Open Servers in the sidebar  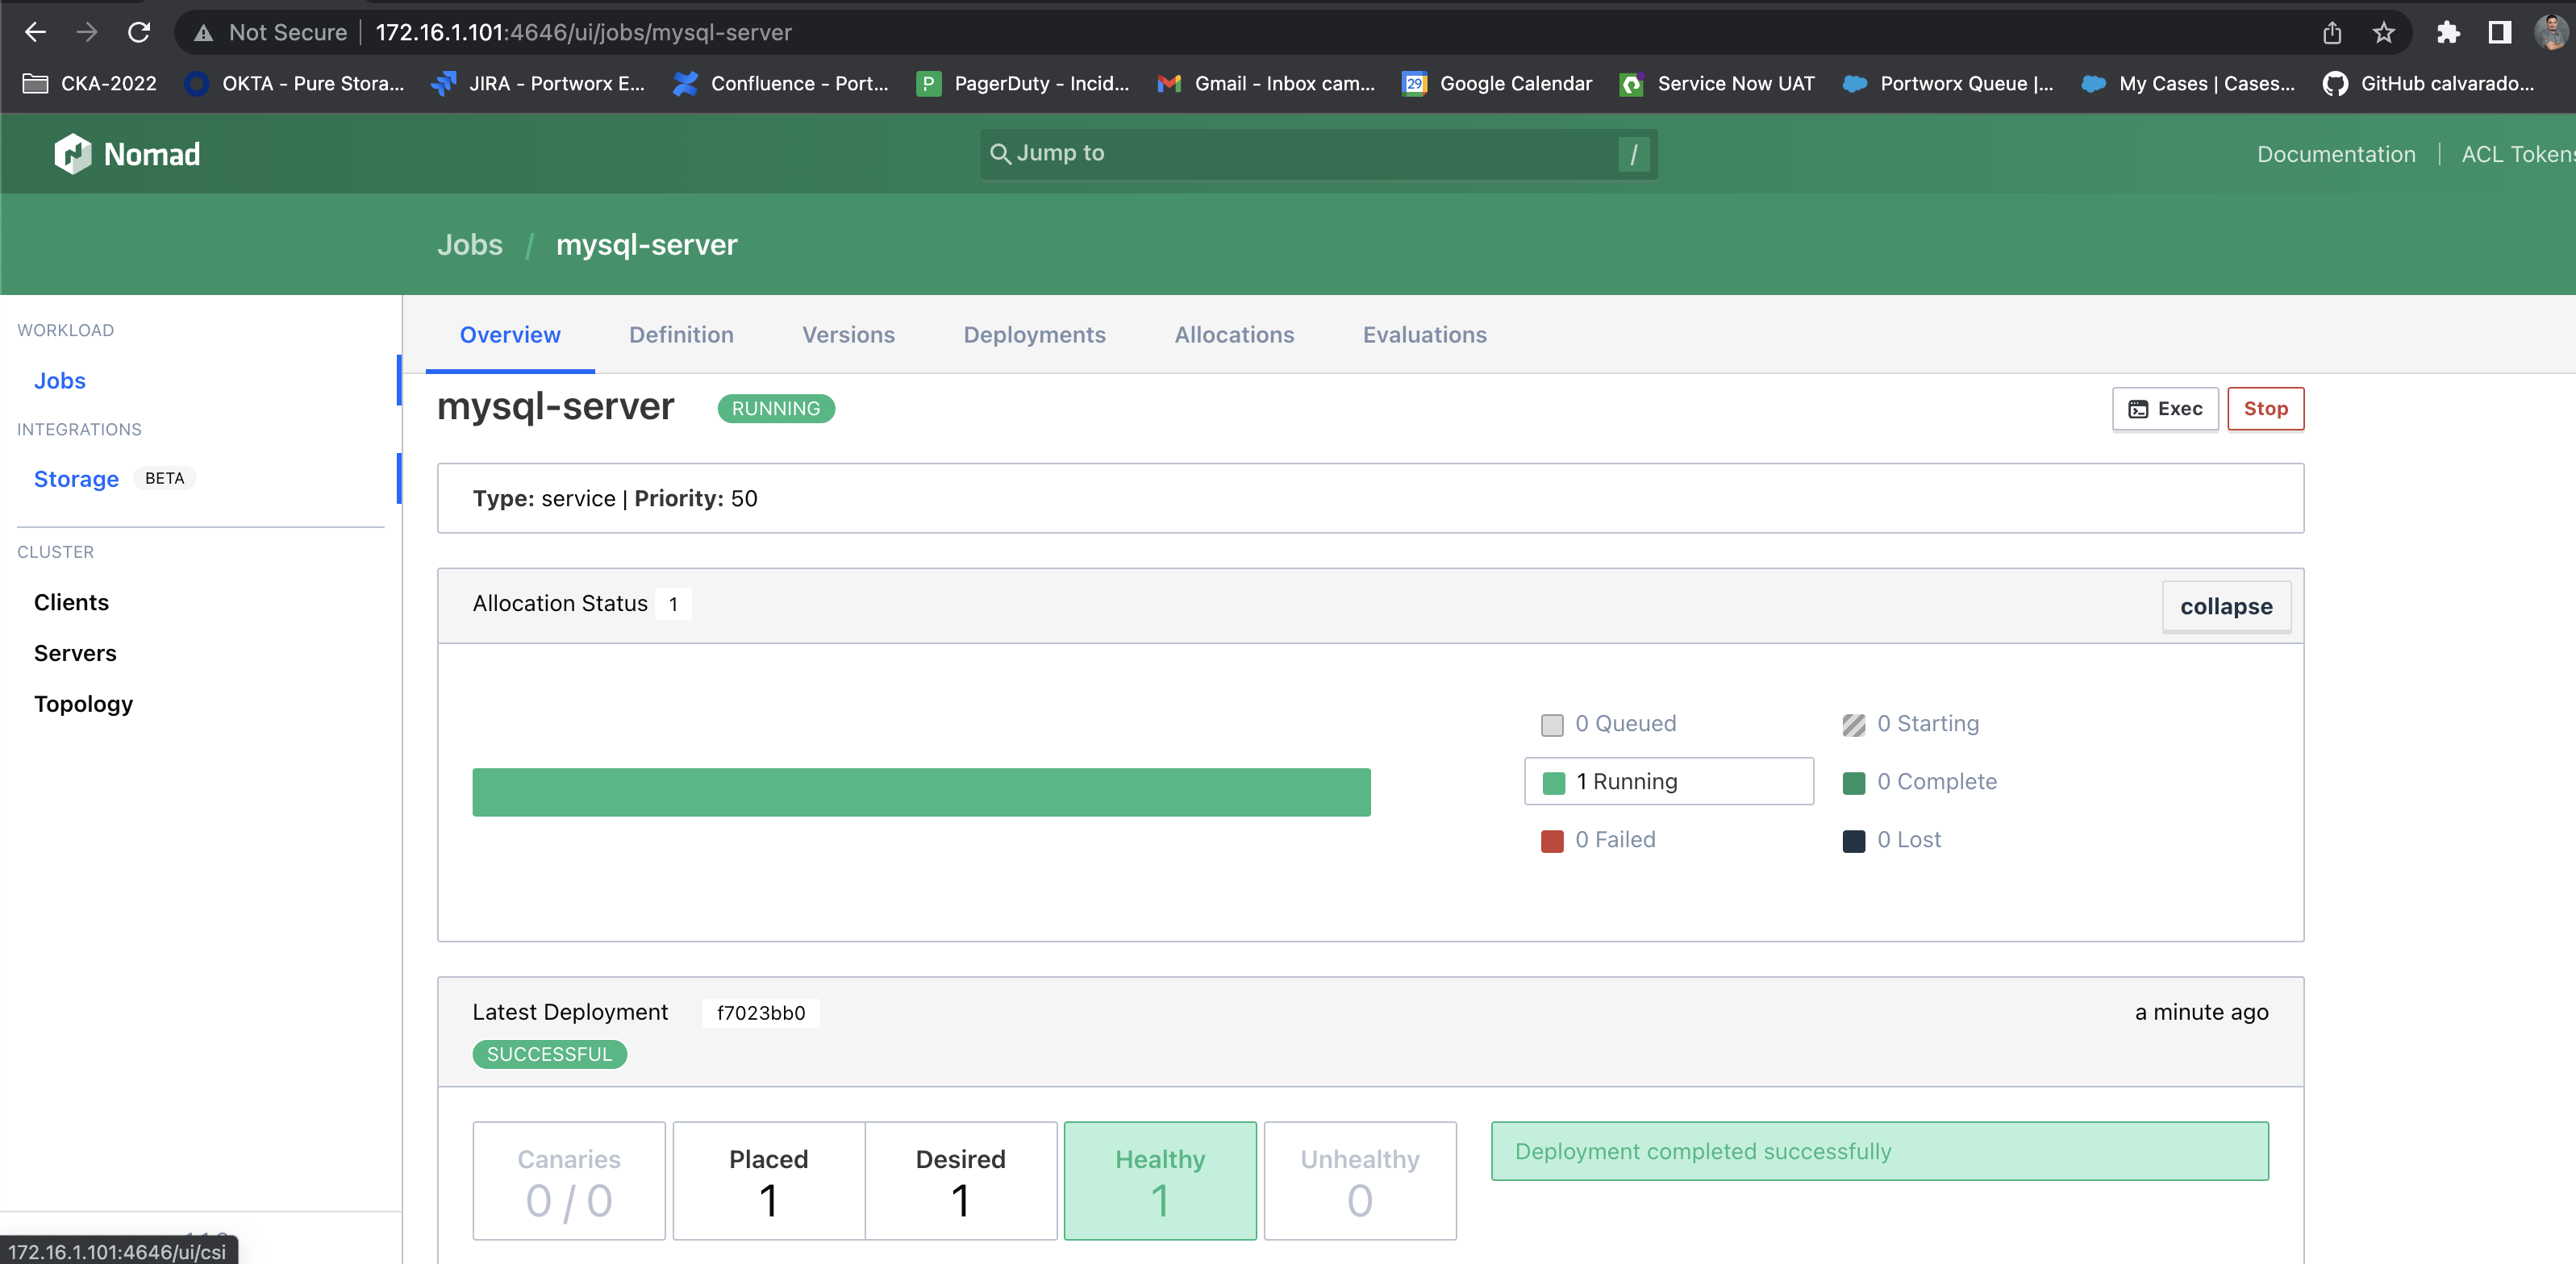pos(75,654)
